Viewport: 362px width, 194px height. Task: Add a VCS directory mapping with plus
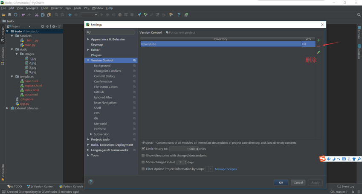point(319,40)
